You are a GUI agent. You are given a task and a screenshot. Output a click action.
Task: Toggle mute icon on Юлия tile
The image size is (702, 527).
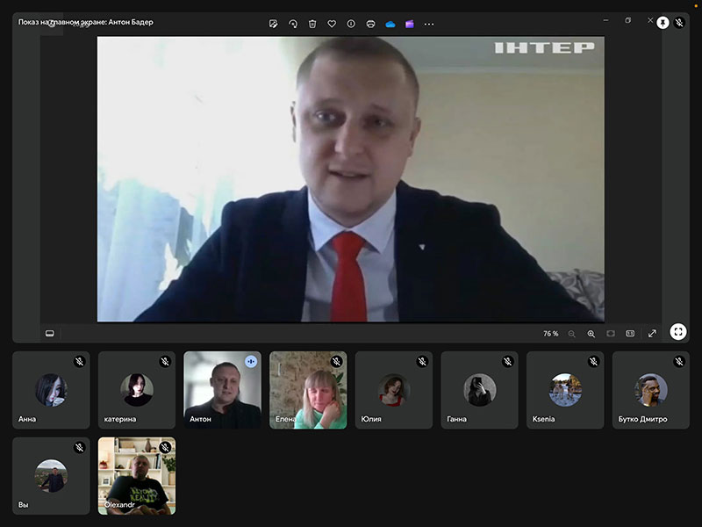(x=422, y=361)
